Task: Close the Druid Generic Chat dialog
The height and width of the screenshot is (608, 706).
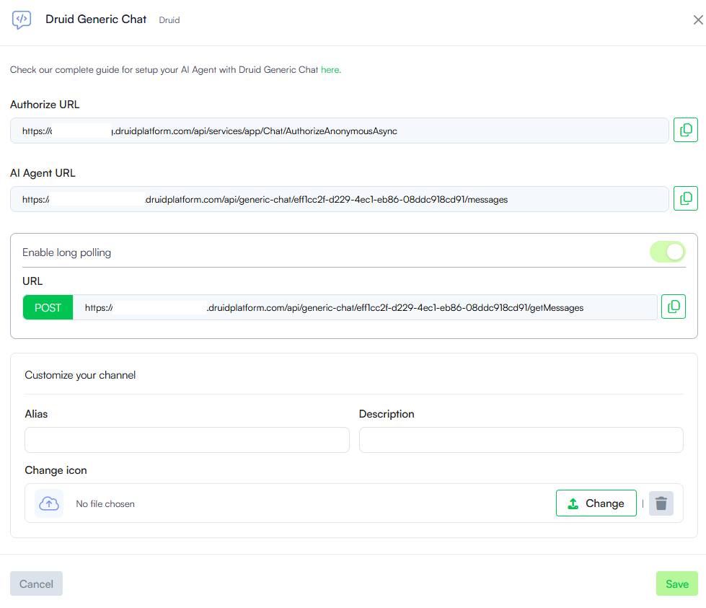Action: [x=698, y=19]
